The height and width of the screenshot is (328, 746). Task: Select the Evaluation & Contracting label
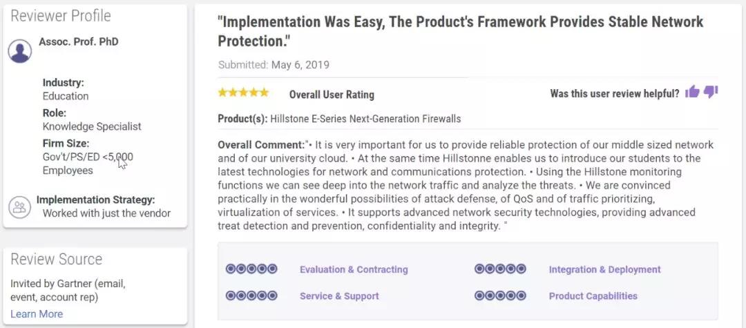[x=354, y=269]
